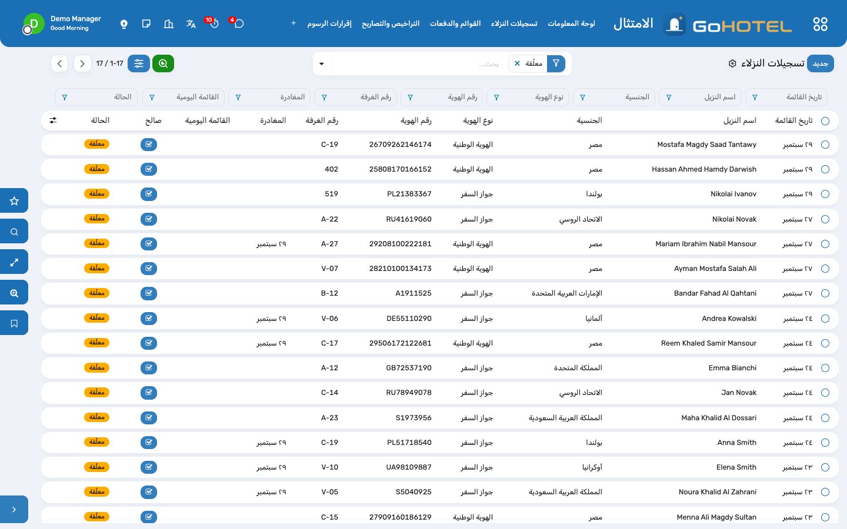The height and width of the screenshot is (529, 847).
Task: Open the اسم النزيل column filter
Action: pyautogui.click(x=701, y=97)
